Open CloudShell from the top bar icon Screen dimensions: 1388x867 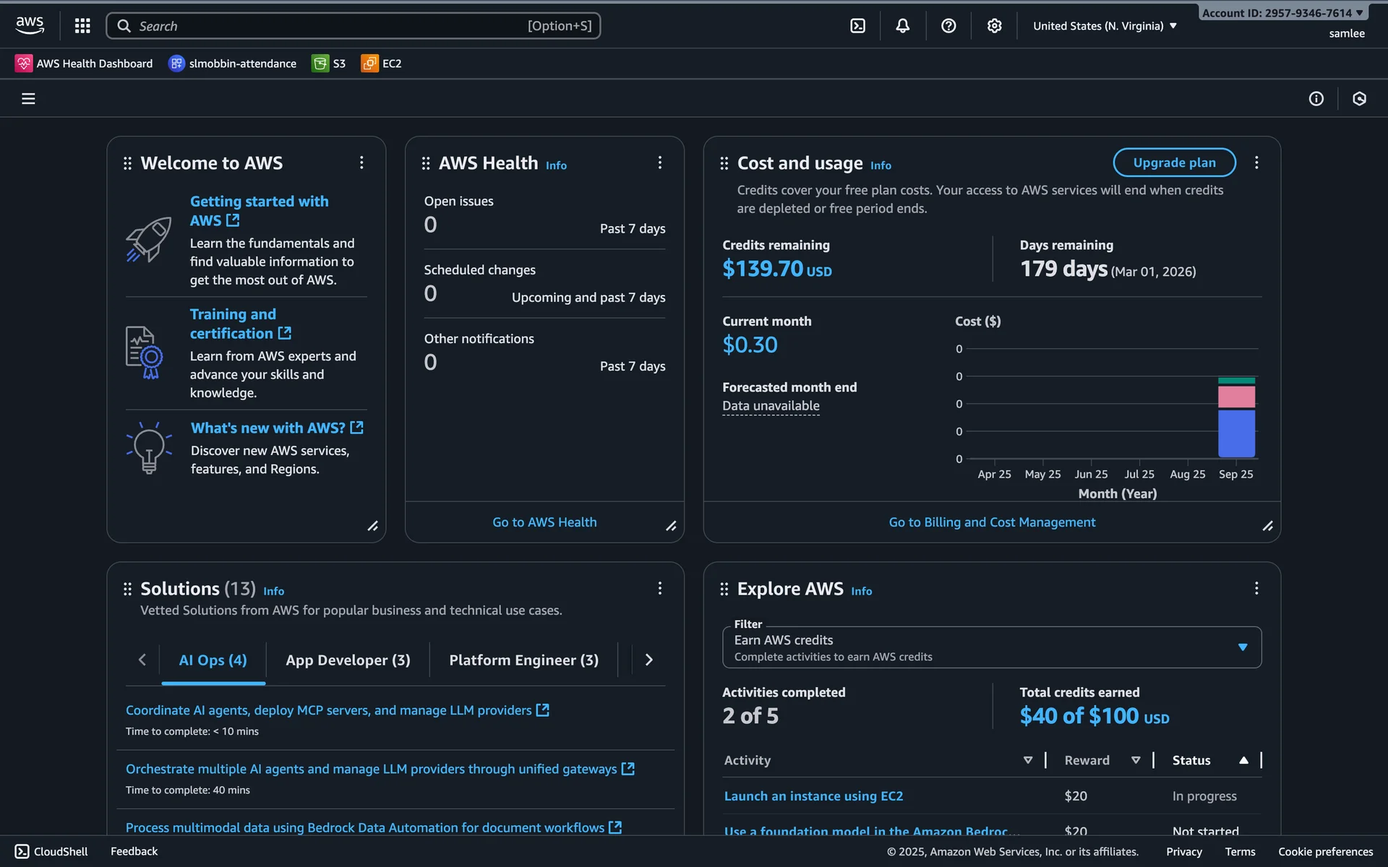pos(857,26)
